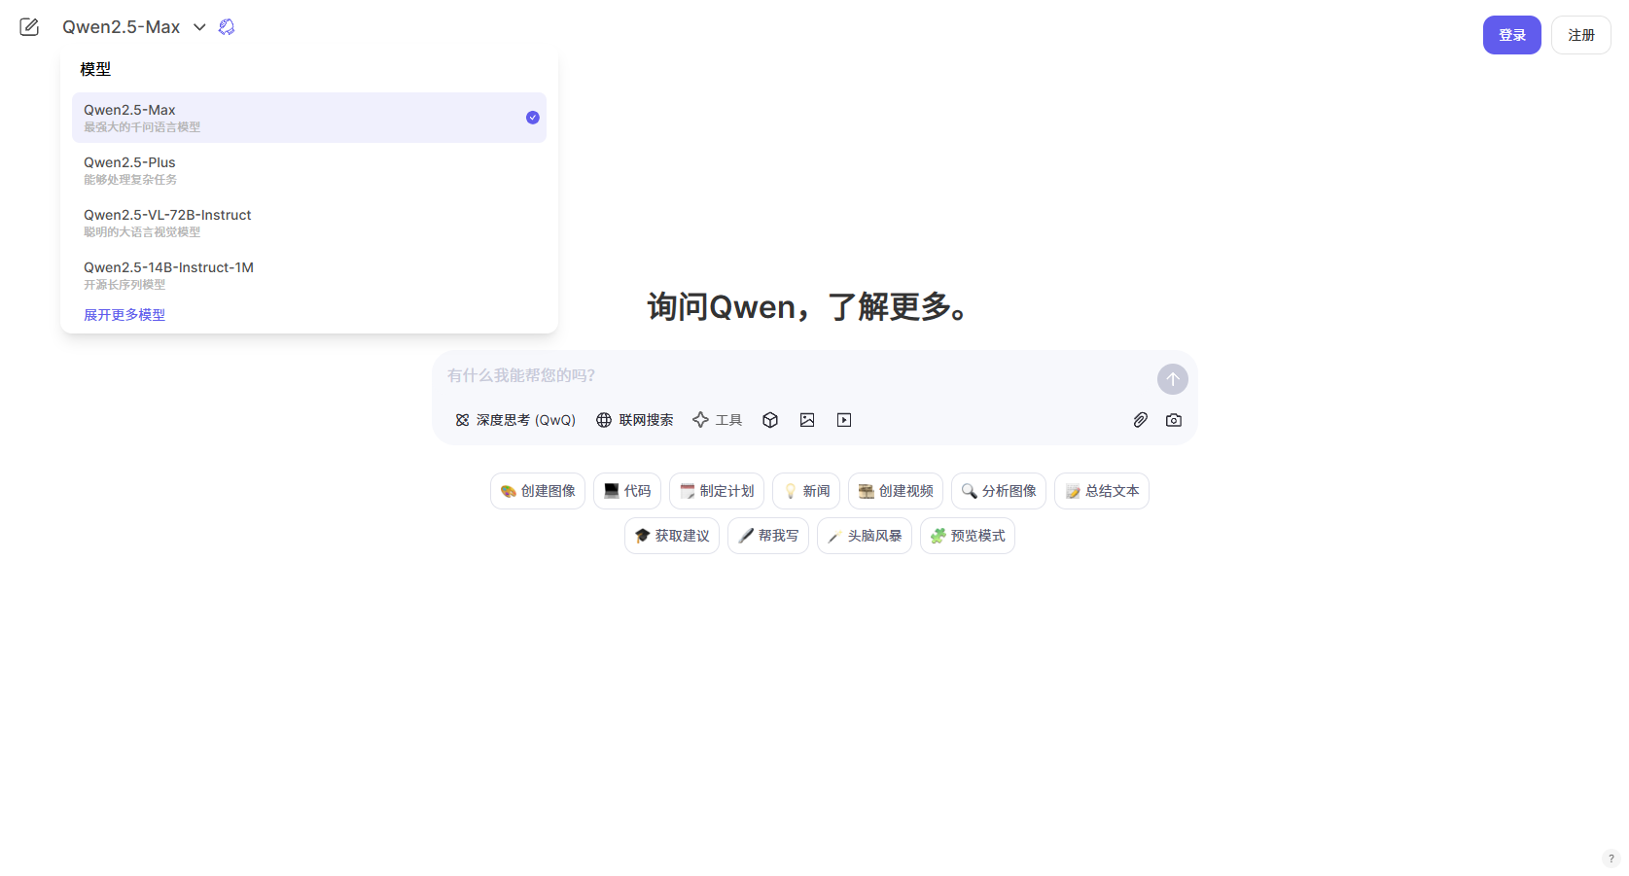Select Qwen2.5-Max in the model list

(309, 118)
